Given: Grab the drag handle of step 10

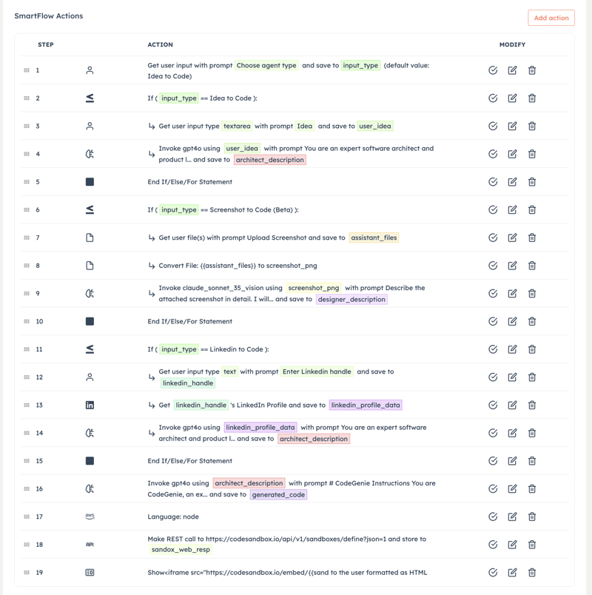Looking at the screenshot, I should point(27,321).
